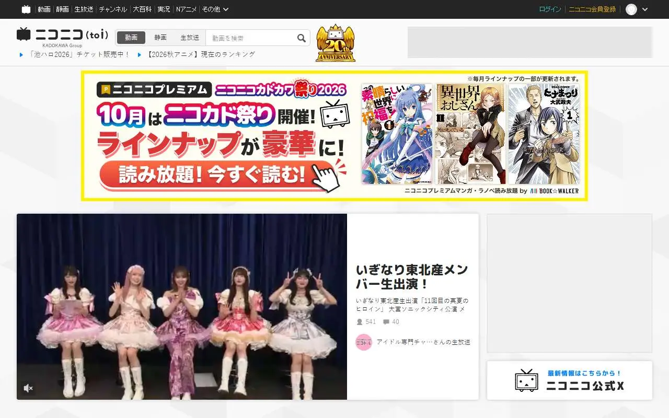Open the チャンネル top navigation item
Image resolution: width=669 pixels, height=418 pixels.
click(113, 9)
